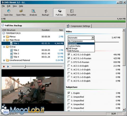Choose No Compression from dropdown list

81,41
